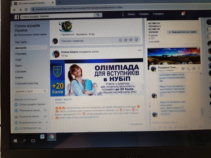This screenshot has width=211, height=158.
Task: Open Спілка аграріїв України group title
Action: pos(27,28)
